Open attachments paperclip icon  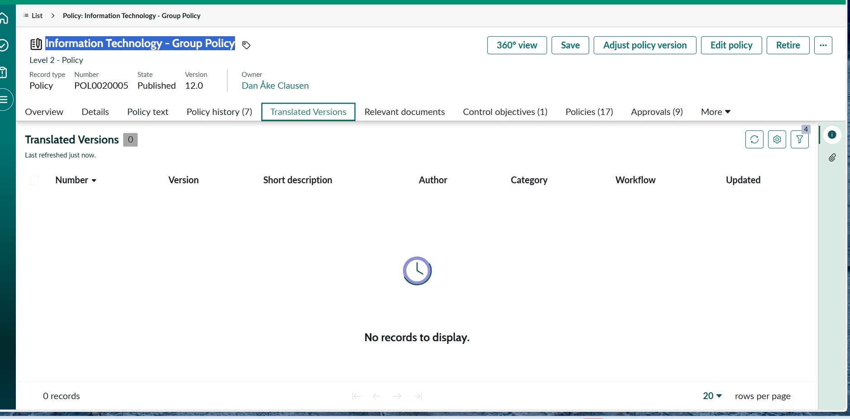click(x=832, y=157)
